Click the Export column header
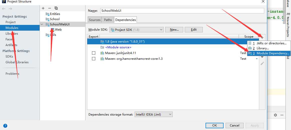Screen dimensions: 291x130 tap(93, 37)
